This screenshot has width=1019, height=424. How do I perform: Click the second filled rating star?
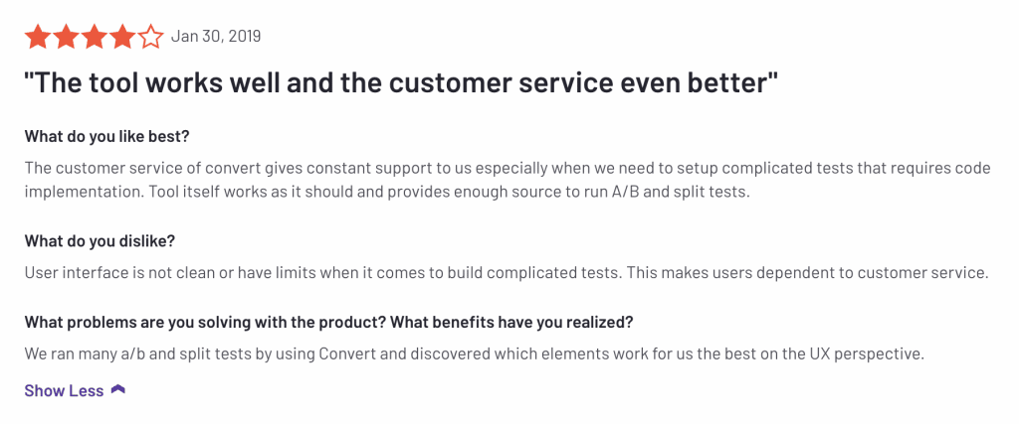click(66, 38)
